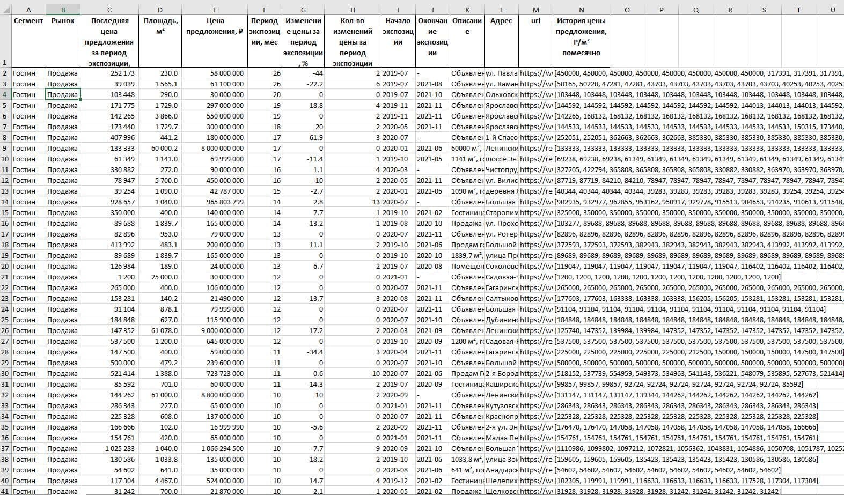Screen dimensions: 844x495
Task: Select row 30 header number
Action: coord(5,373)
